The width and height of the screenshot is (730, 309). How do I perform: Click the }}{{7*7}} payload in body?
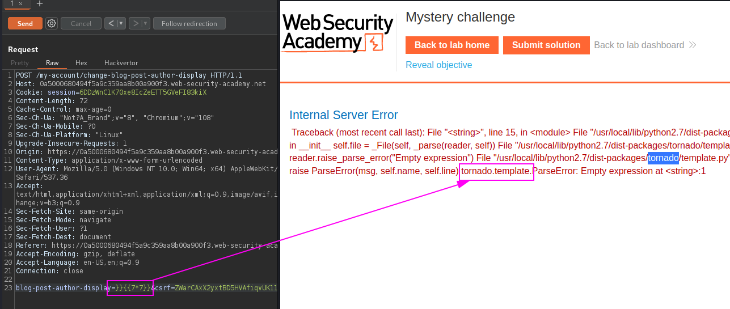click(x=133, y=288)
